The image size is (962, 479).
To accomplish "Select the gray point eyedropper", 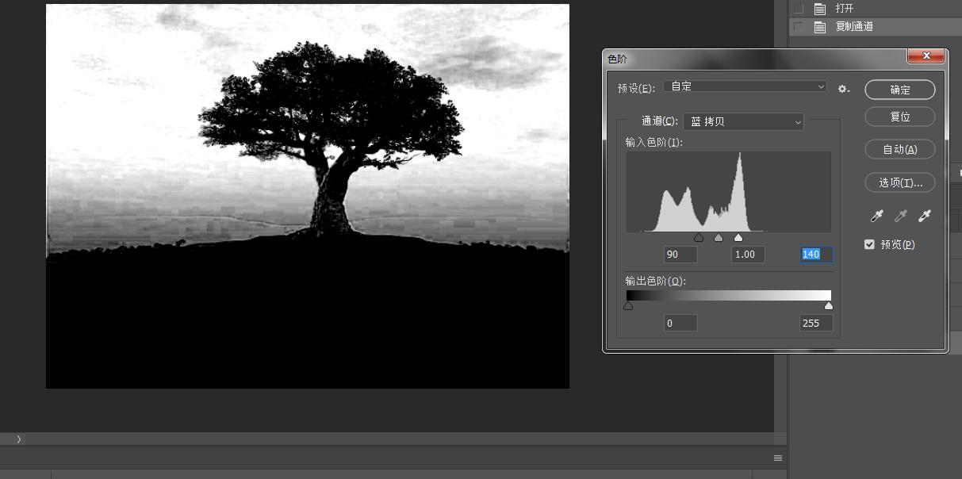I will [x=901, y=216].
